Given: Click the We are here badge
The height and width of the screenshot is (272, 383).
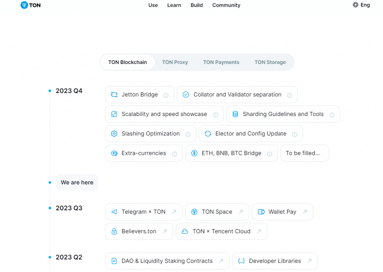Looking at the screenshot, I should point(77,183).
